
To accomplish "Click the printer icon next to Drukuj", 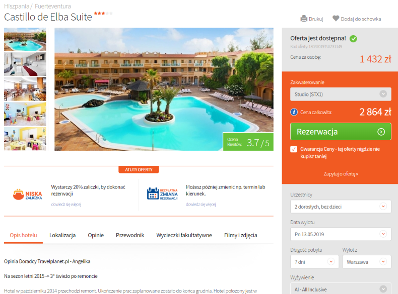I will pyautogui.click(x=304, y=19).
